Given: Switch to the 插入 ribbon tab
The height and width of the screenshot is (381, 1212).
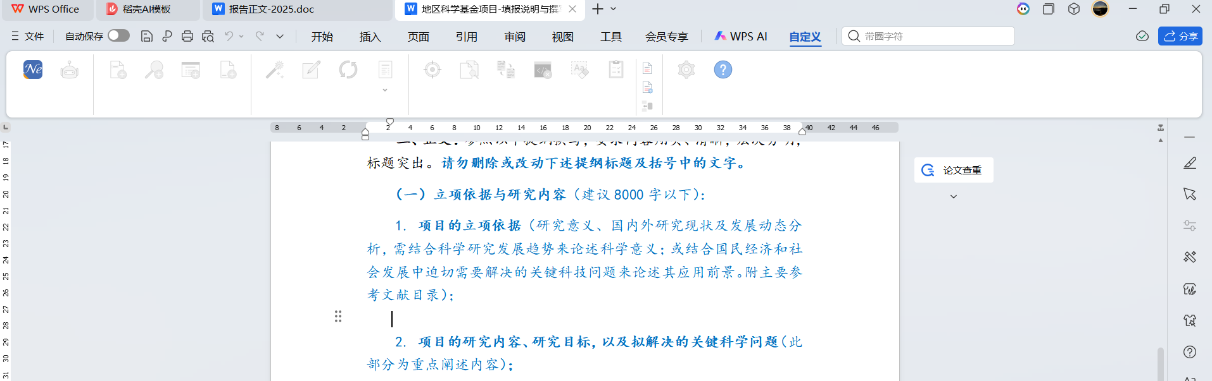Looking at the screenshot, I should [x=370, y=37].
